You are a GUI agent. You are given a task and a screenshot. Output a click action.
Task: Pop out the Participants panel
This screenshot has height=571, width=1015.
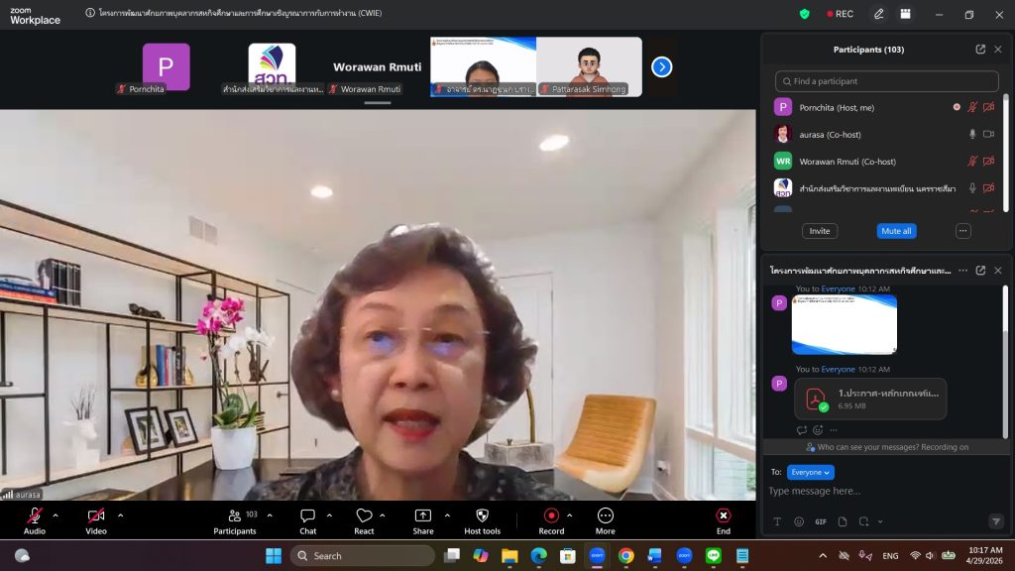coord(980,50)
